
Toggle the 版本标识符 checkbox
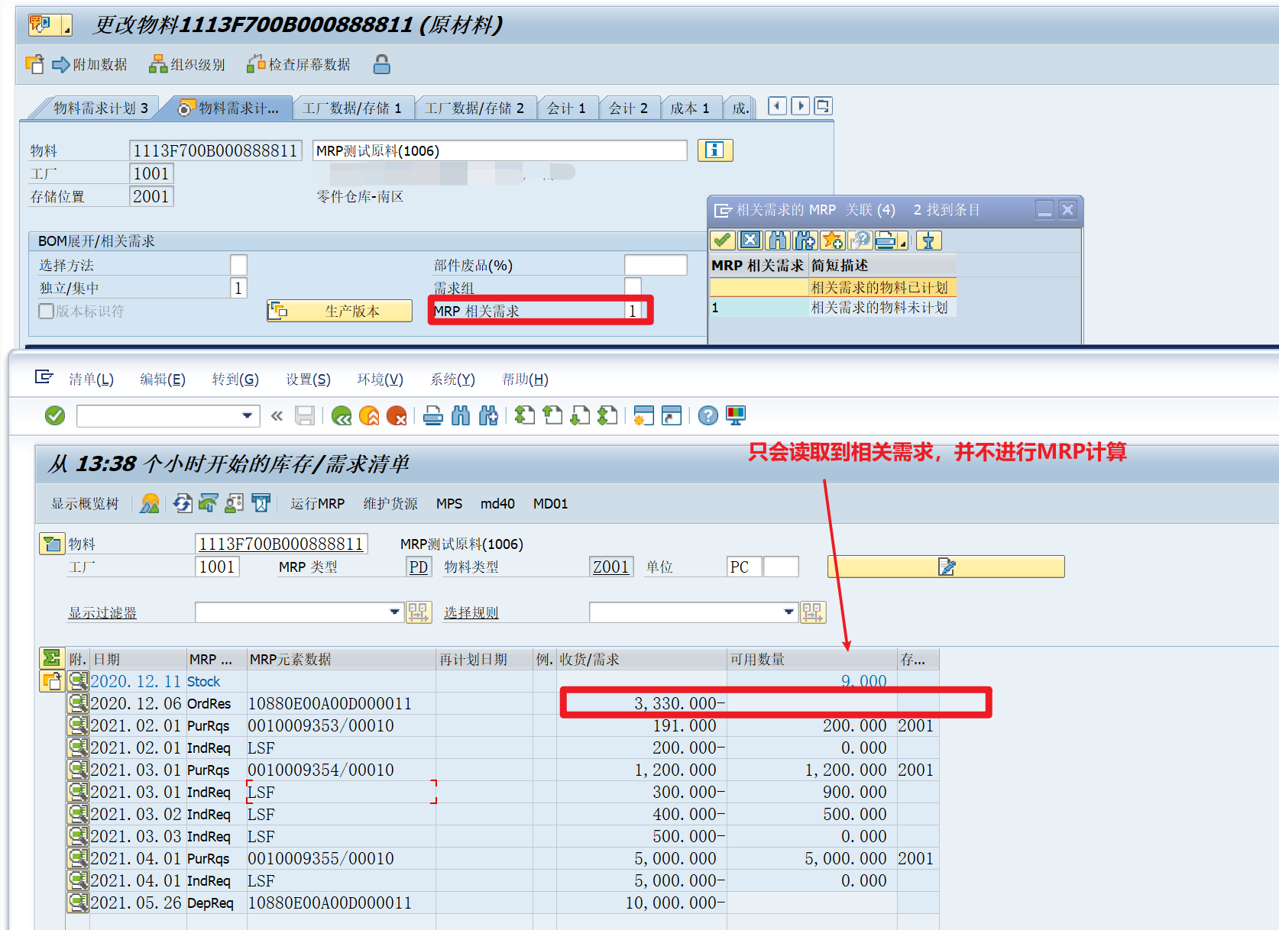pos(46,311)
